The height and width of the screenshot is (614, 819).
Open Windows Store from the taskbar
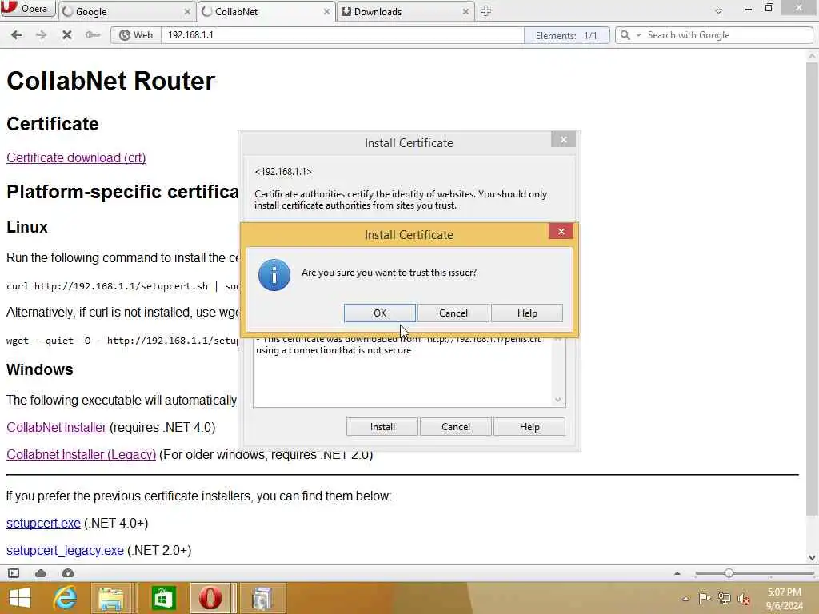pos(163,598)
